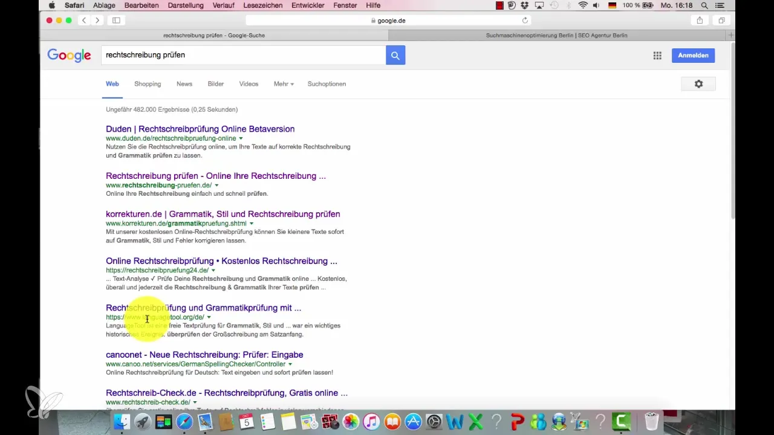
Task: Launch Microsoft Word from dock
Action: coord(455,421)
